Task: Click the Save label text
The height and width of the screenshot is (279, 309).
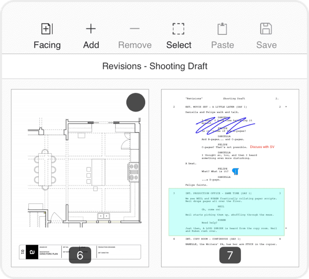Action: (x=266, y=45)
